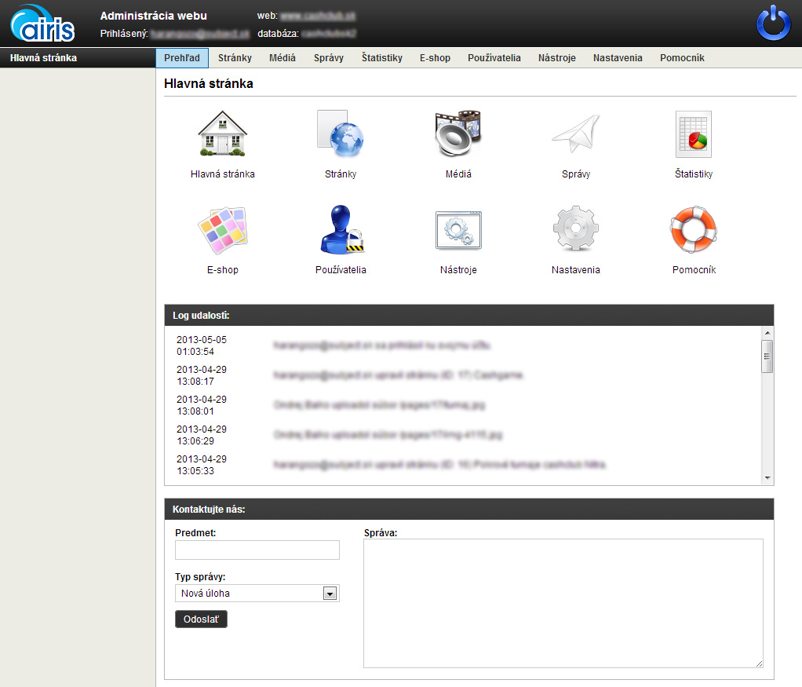The height and width of the screenshot is (687, 802).
Task: Open the Pomocník lifebuoy icon
Action: click(693, 230)
